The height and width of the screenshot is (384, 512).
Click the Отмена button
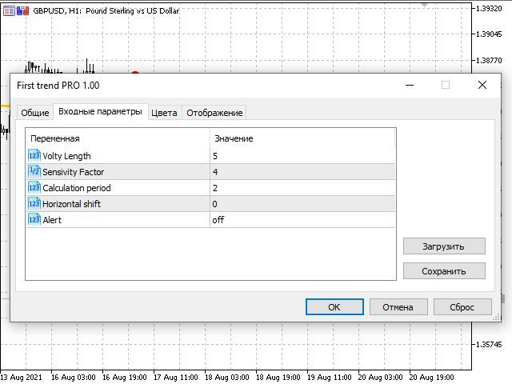click(x=398, y=307)
